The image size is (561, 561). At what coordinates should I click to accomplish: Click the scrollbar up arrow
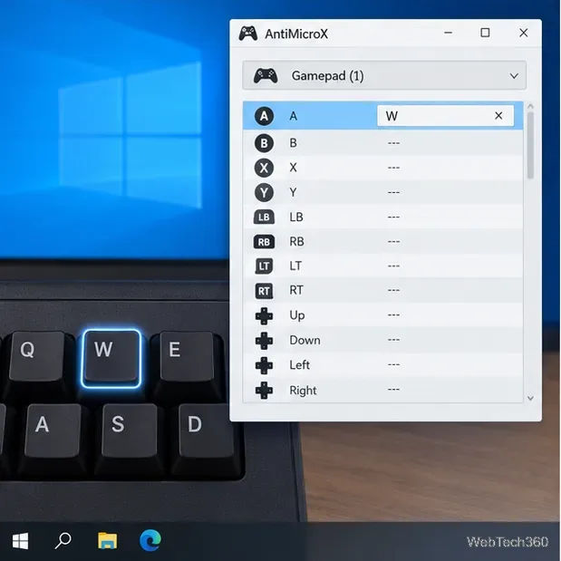(x=530, y=106)
